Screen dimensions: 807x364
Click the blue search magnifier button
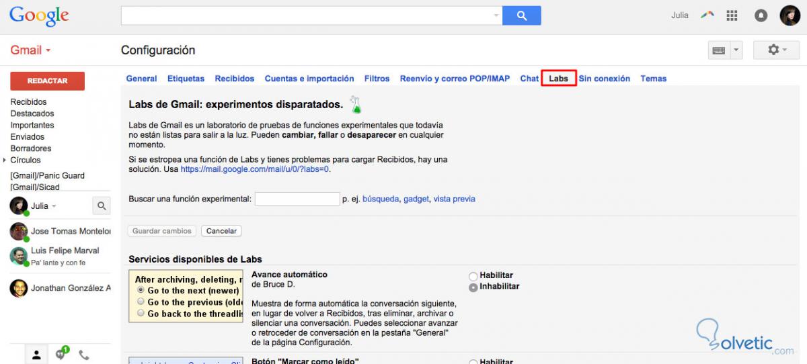[522, 15]
